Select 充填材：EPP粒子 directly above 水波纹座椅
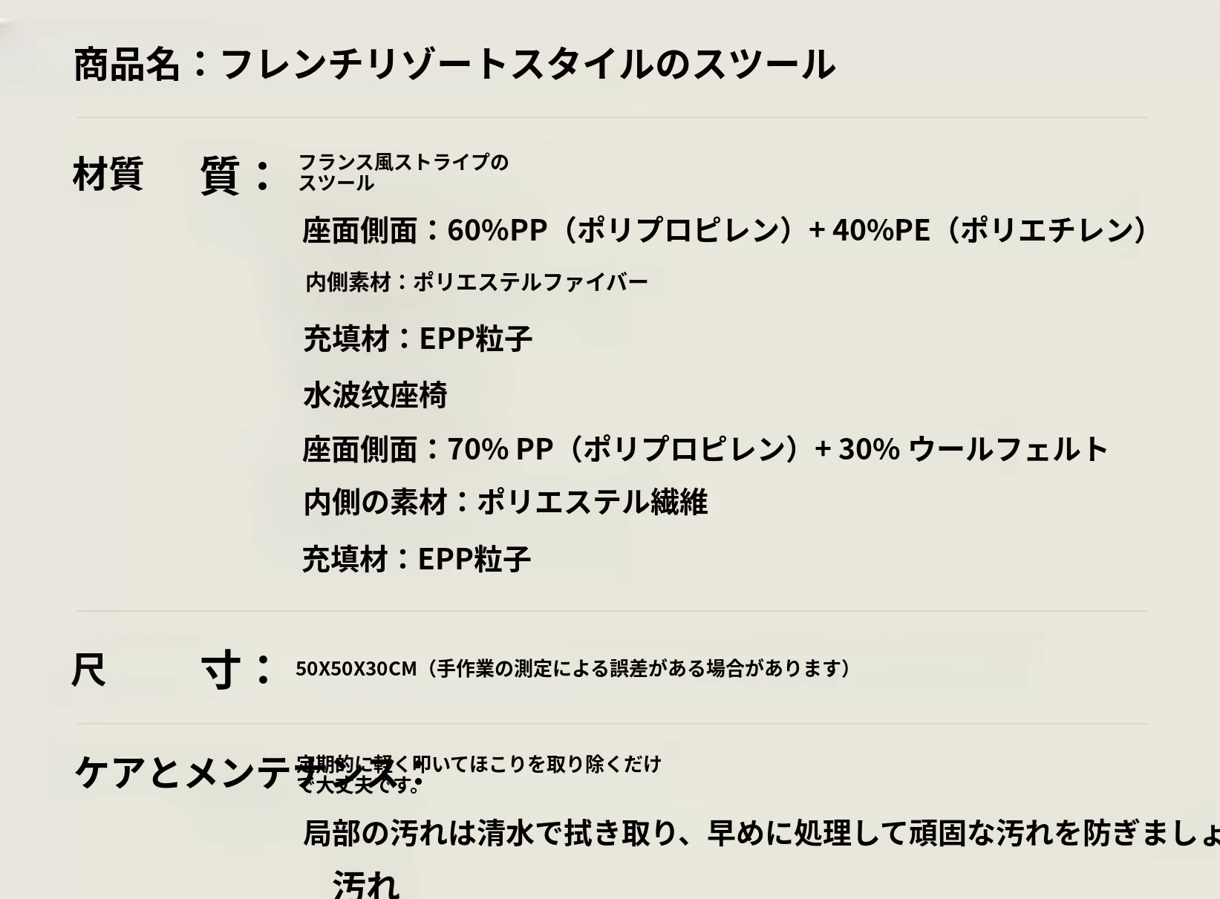This screenshot has height=899, width=1220. point(417,339)
